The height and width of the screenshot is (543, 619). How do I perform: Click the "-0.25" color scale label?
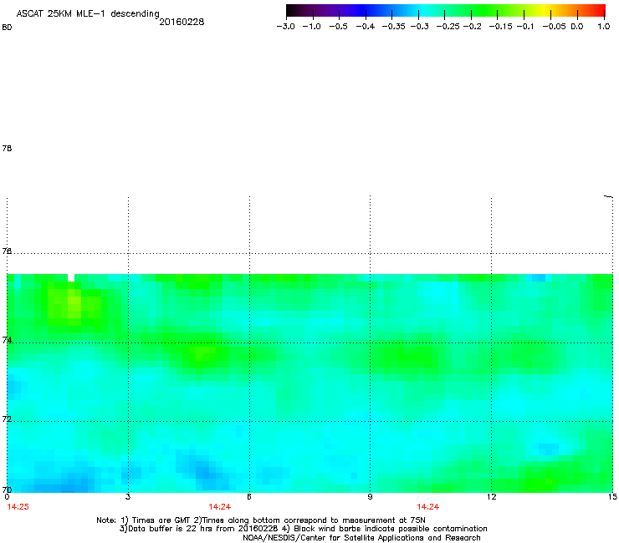(x=448, y=27)
